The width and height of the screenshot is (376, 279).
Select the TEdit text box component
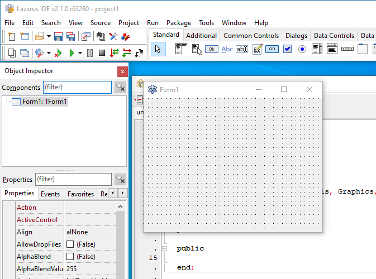[x=242, y=49]
